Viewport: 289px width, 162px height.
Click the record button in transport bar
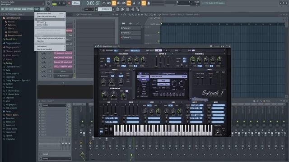click(69, 3)
